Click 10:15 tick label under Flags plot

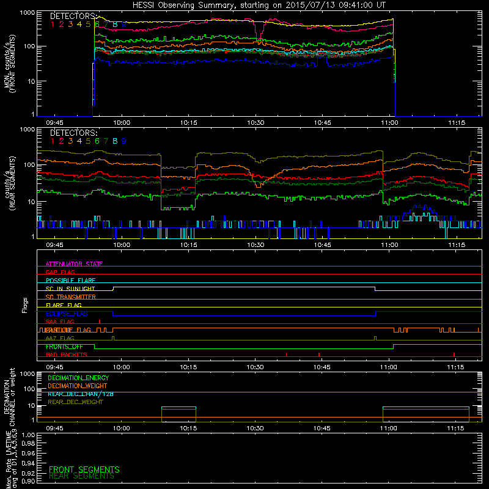coord(188,367)
